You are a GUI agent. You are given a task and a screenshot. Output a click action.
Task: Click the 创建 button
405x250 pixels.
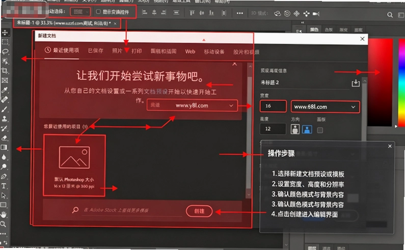pyautogui.click(x=199, y=211)
